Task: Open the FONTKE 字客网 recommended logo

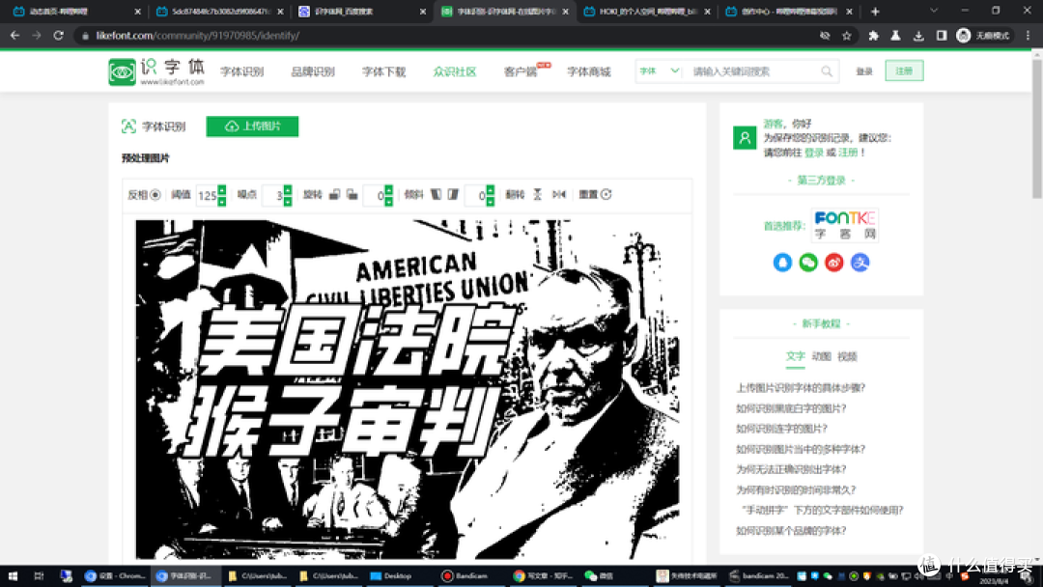Action: [845, 225]
